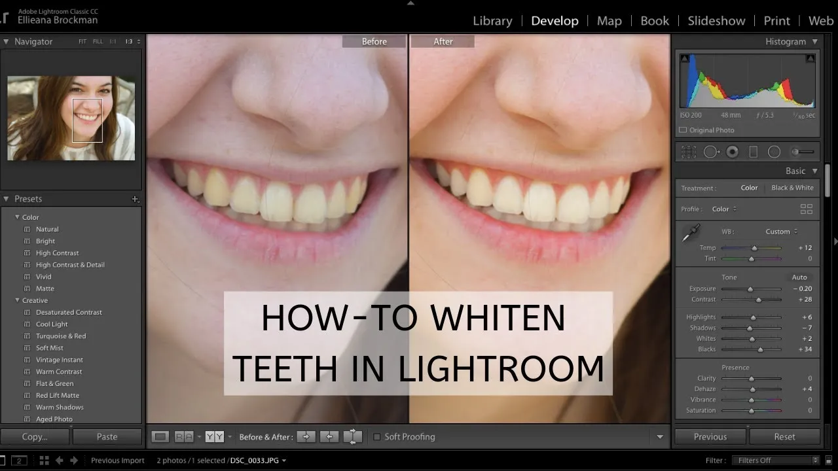This screenshot has width=838, height=471.
Task: Click the Cool Light preset icon
Action: (27, 324)
